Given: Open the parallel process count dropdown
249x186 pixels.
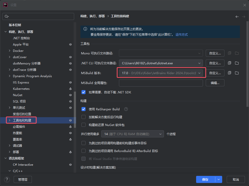Looking at the screenshot, I should [x=132, y=134].
